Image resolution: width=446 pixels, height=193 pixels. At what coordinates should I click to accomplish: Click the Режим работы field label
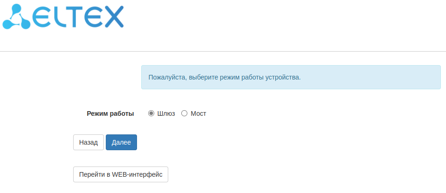(110, 113)
